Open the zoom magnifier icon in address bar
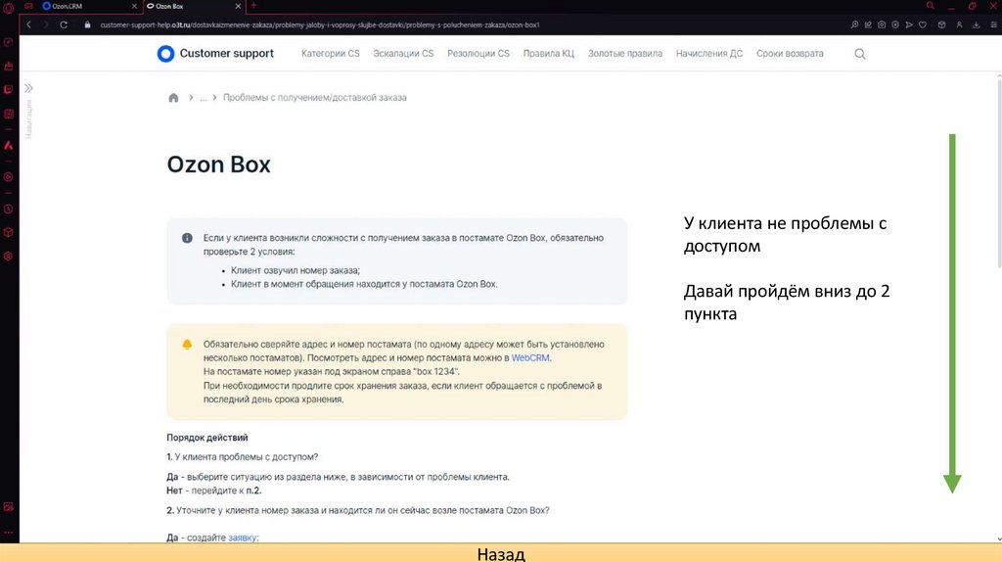 (x=854, y=24)
